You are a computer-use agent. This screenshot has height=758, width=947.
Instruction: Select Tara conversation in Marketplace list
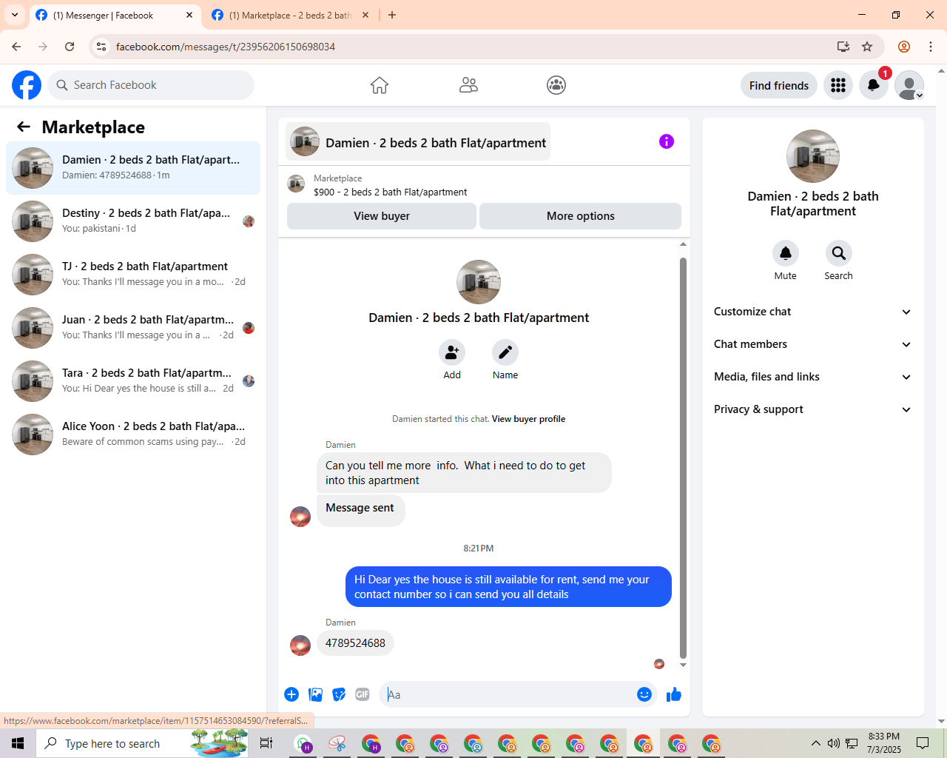(133, 381)
